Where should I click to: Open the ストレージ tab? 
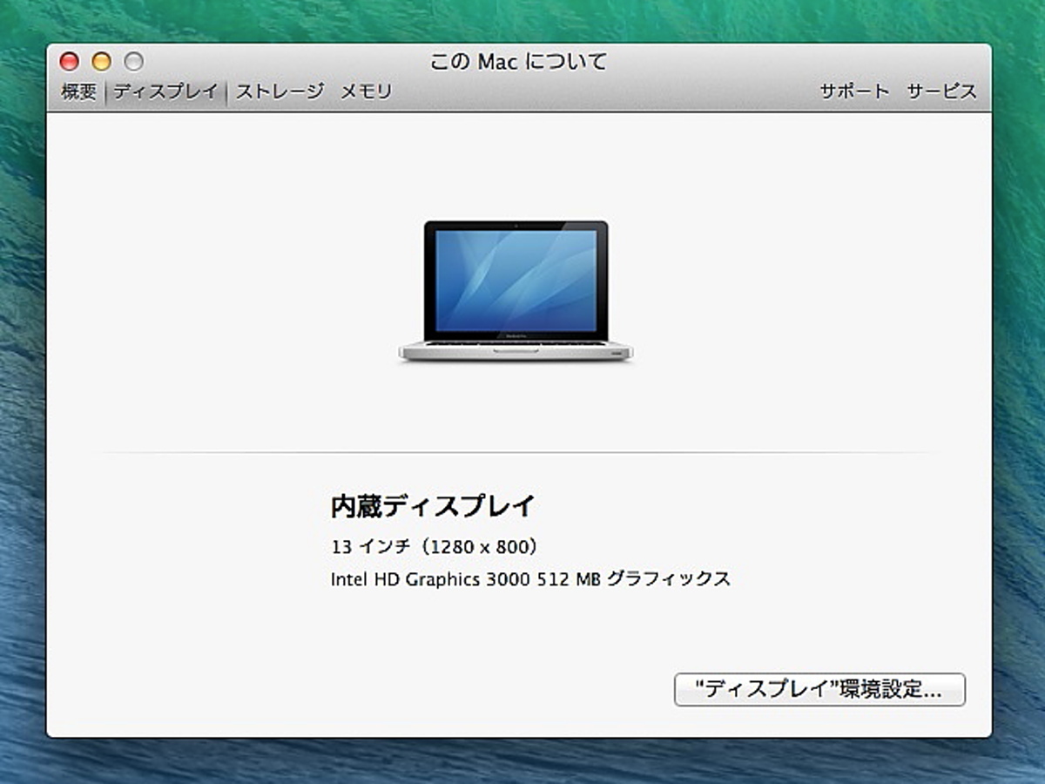[280, 91]
